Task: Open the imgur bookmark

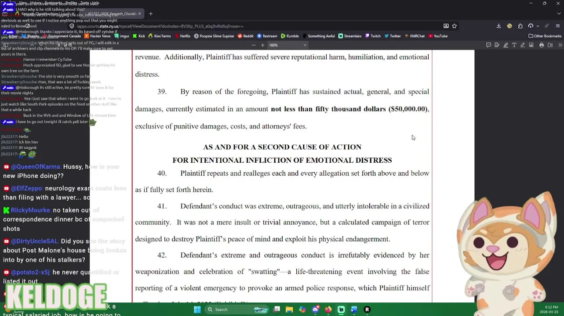Action: [121, 36]
